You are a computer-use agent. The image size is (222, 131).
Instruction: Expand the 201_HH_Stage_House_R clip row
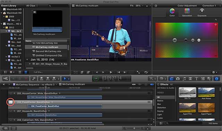pos(30,64)
